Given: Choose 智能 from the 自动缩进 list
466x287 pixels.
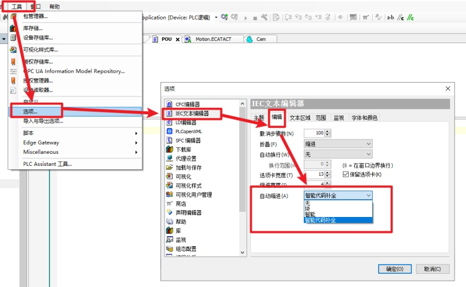Looking at the screenshot, I should tap(310, 214).
